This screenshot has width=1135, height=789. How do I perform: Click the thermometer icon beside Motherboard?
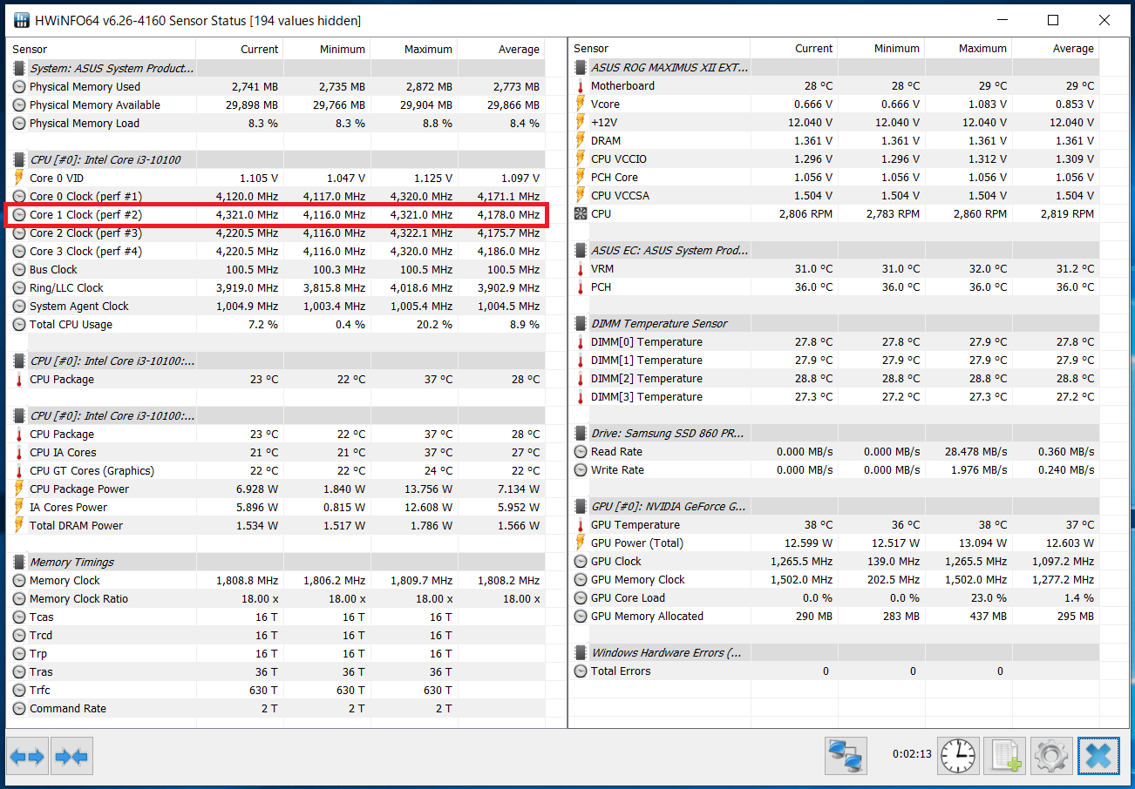point(581,85)
